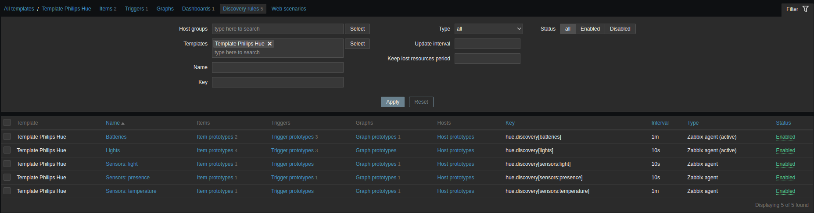Check the Lights row checkbox
Image resolution: width=814 pixels, height=213 pixels.
[7, 150]
